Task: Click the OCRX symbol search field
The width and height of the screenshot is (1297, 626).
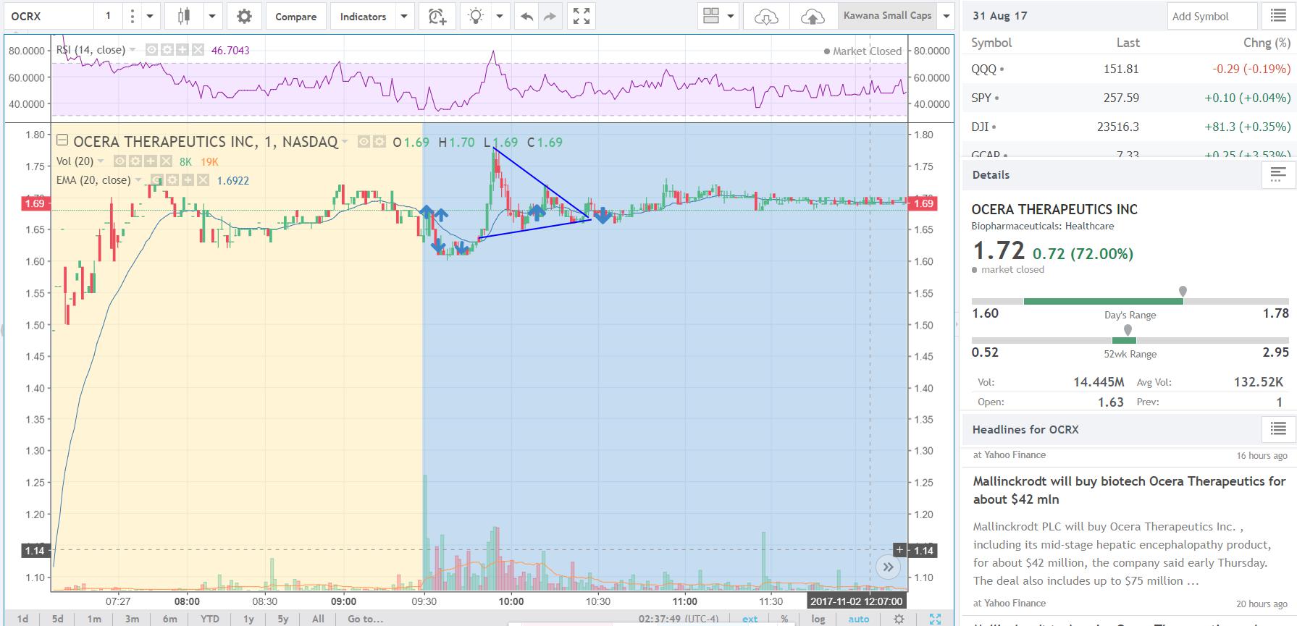Action: pos(49,16)
